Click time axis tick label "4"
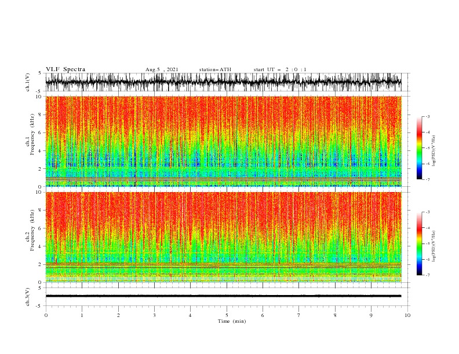The width and height of the screenshot is (459, 354). pos(190,315)
